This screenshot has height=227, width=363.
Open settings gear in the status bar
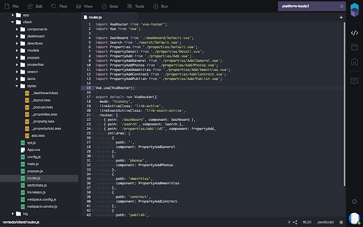(x=341, y=222)
